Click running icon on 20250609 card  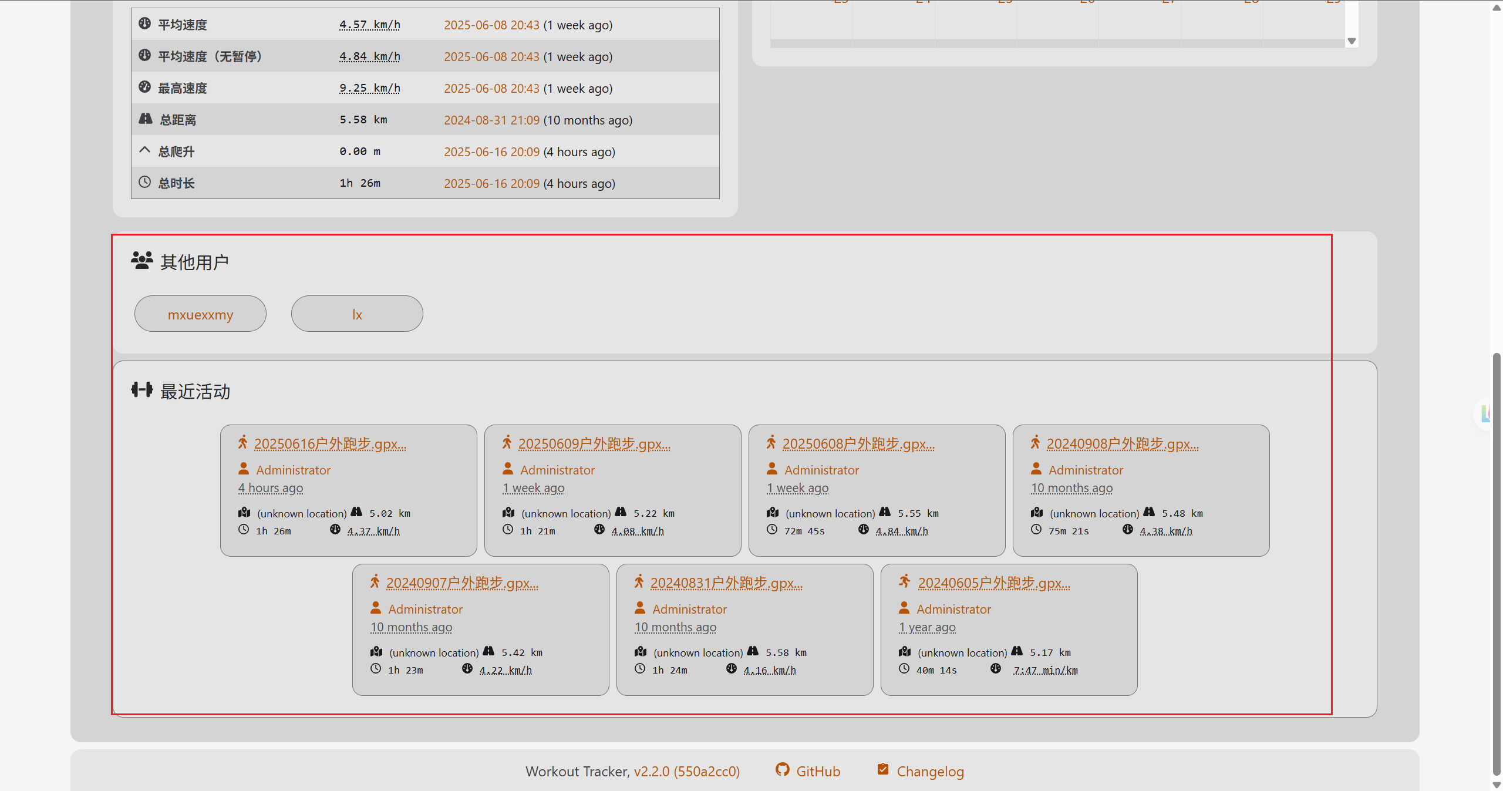point(507,442)
